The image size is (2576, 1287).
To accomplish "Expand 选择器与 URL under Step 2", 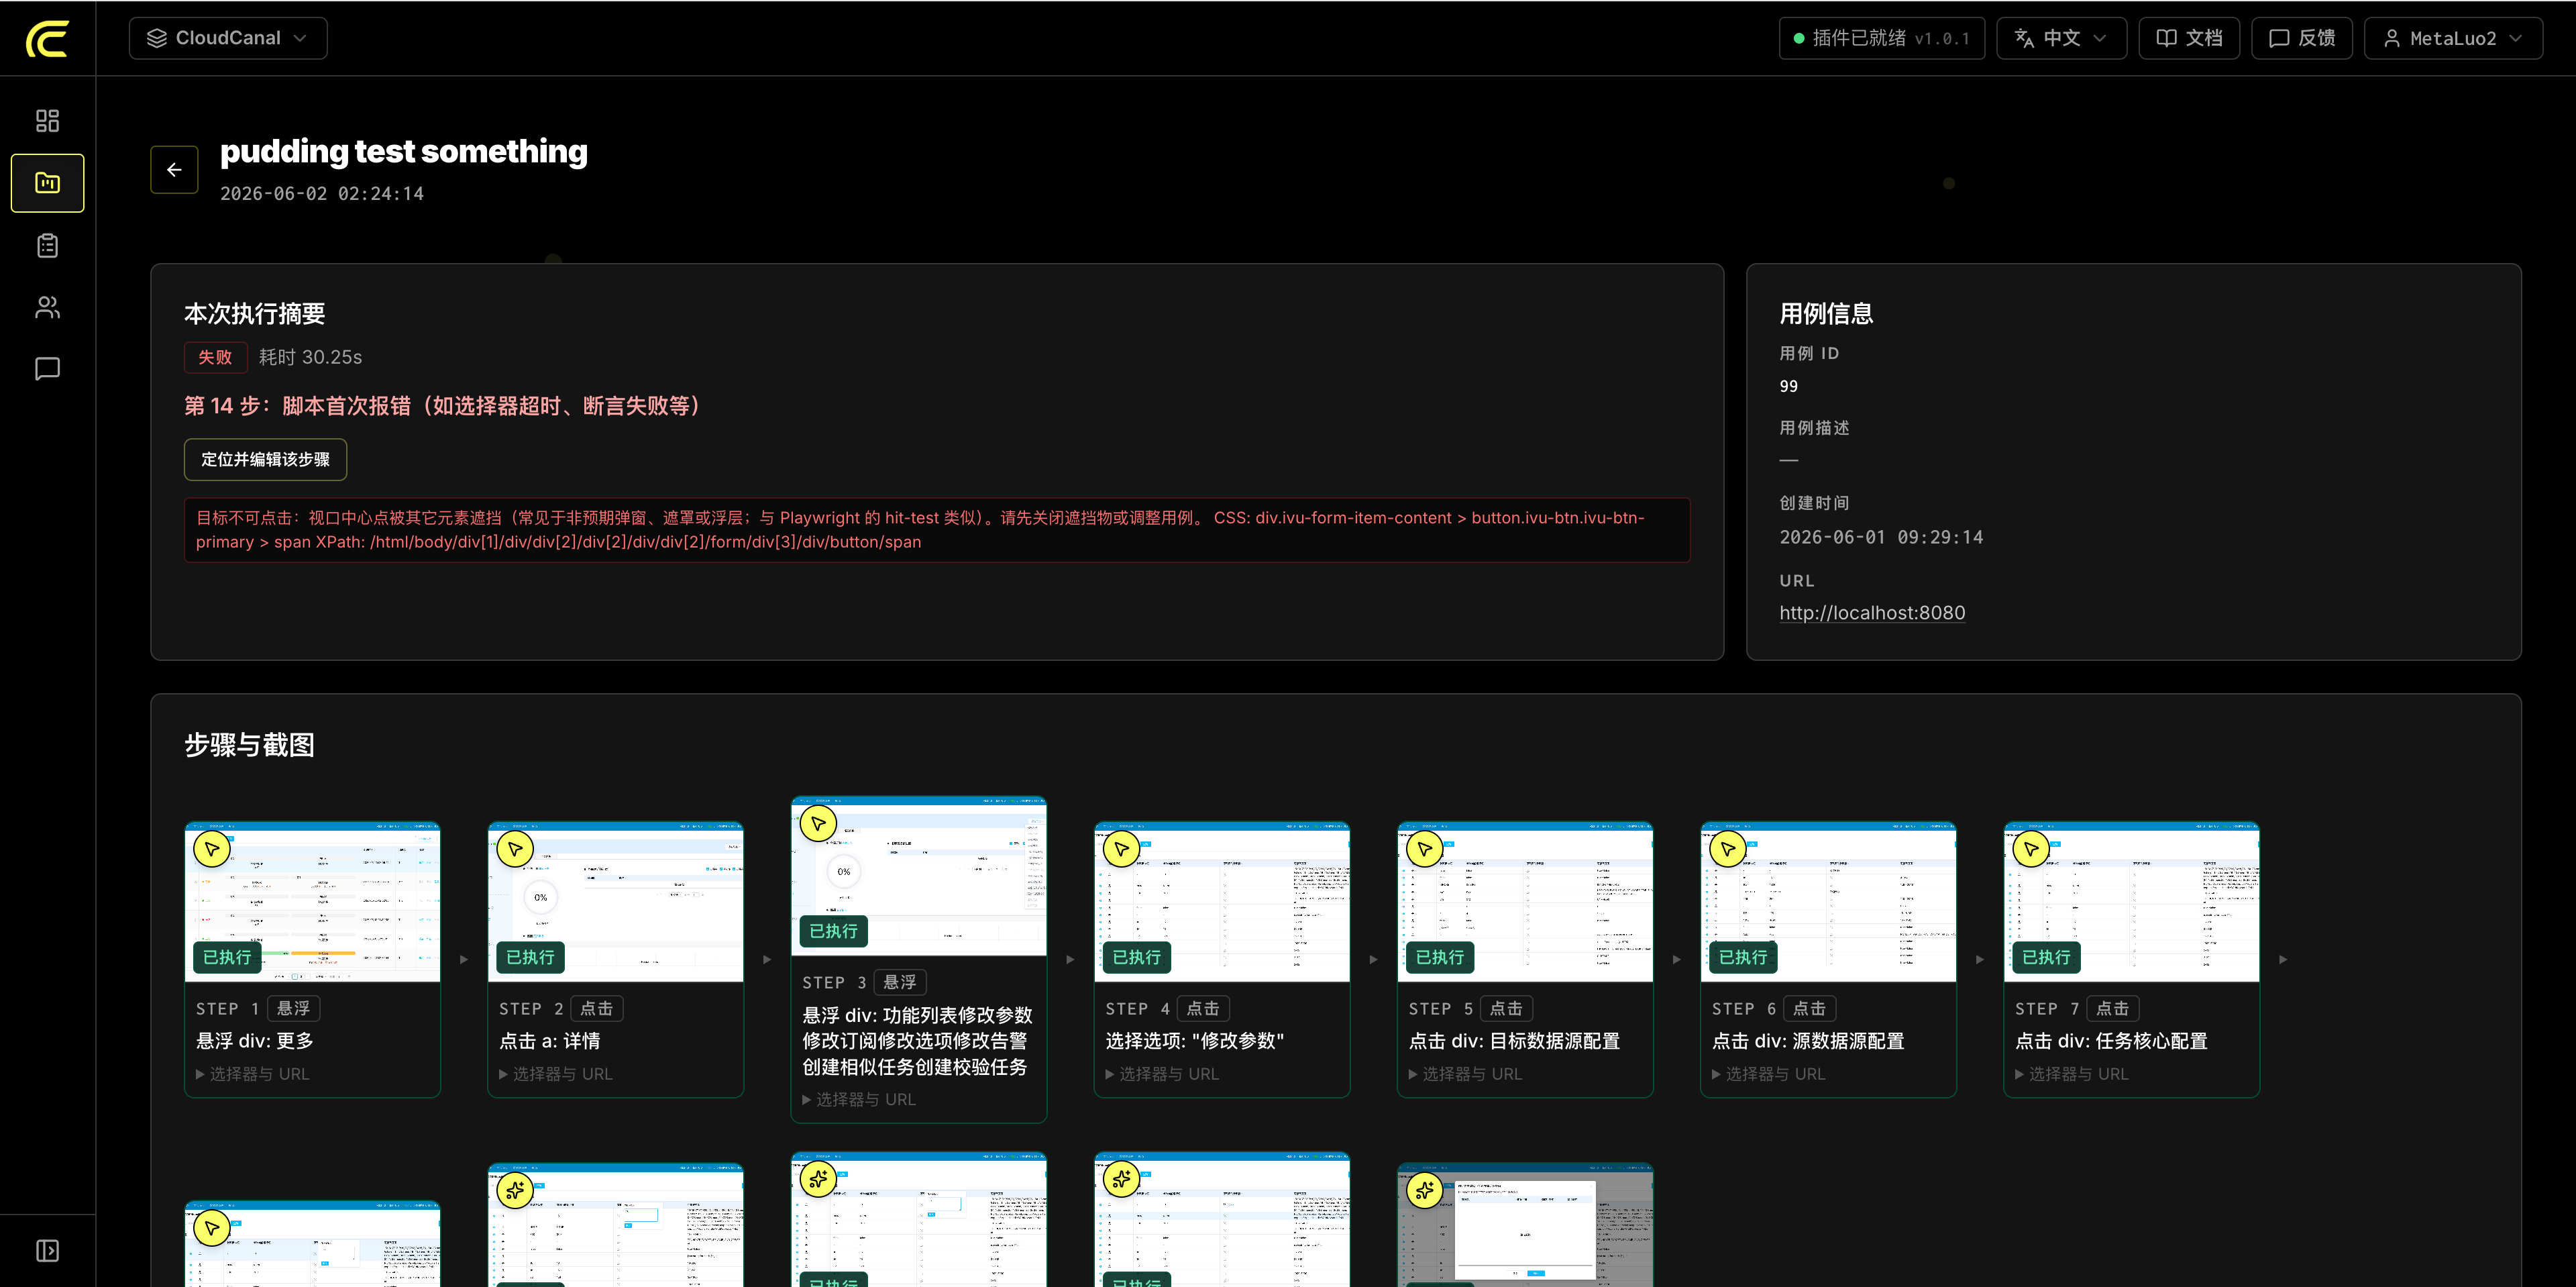I will click(555, 1074).
